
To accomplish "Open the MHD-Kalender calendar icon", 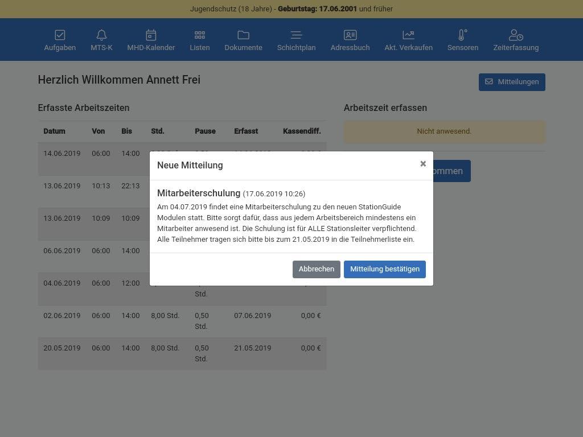I will [x=151, y=35].
